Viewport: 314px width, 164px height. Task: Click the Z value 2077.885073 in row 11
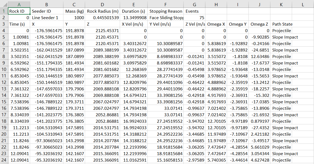click(102, 76)
